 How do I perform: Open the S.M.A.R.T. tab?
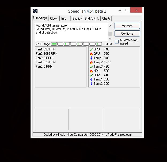[x=92, y=19]
